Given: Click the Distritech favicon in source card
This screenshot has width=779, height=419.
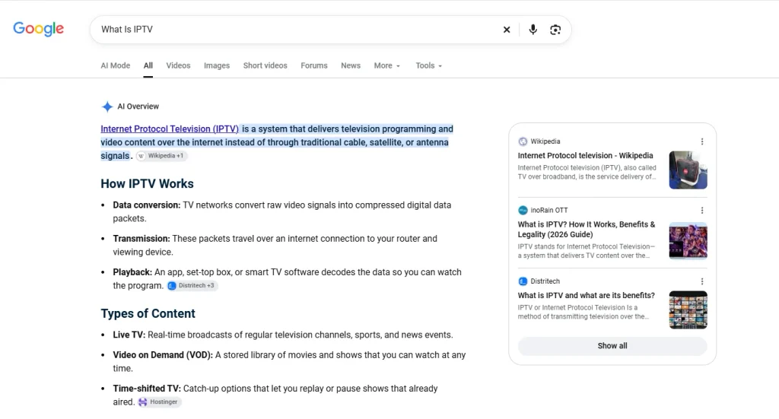Looking at the screenshot, I should [x=523, y=281].
